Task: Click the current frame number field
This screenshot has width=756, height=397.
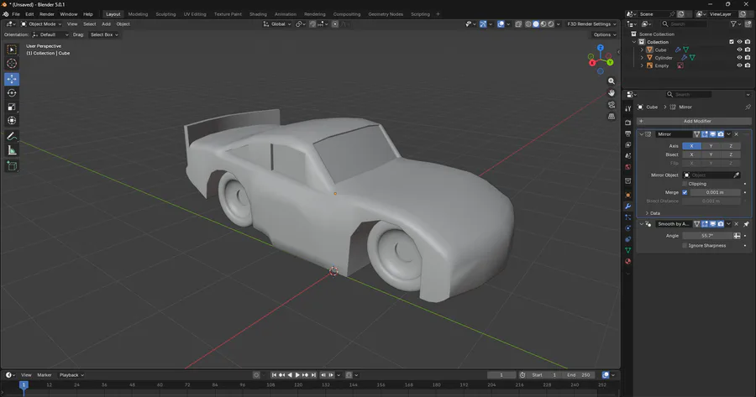Action: [501, 375]
